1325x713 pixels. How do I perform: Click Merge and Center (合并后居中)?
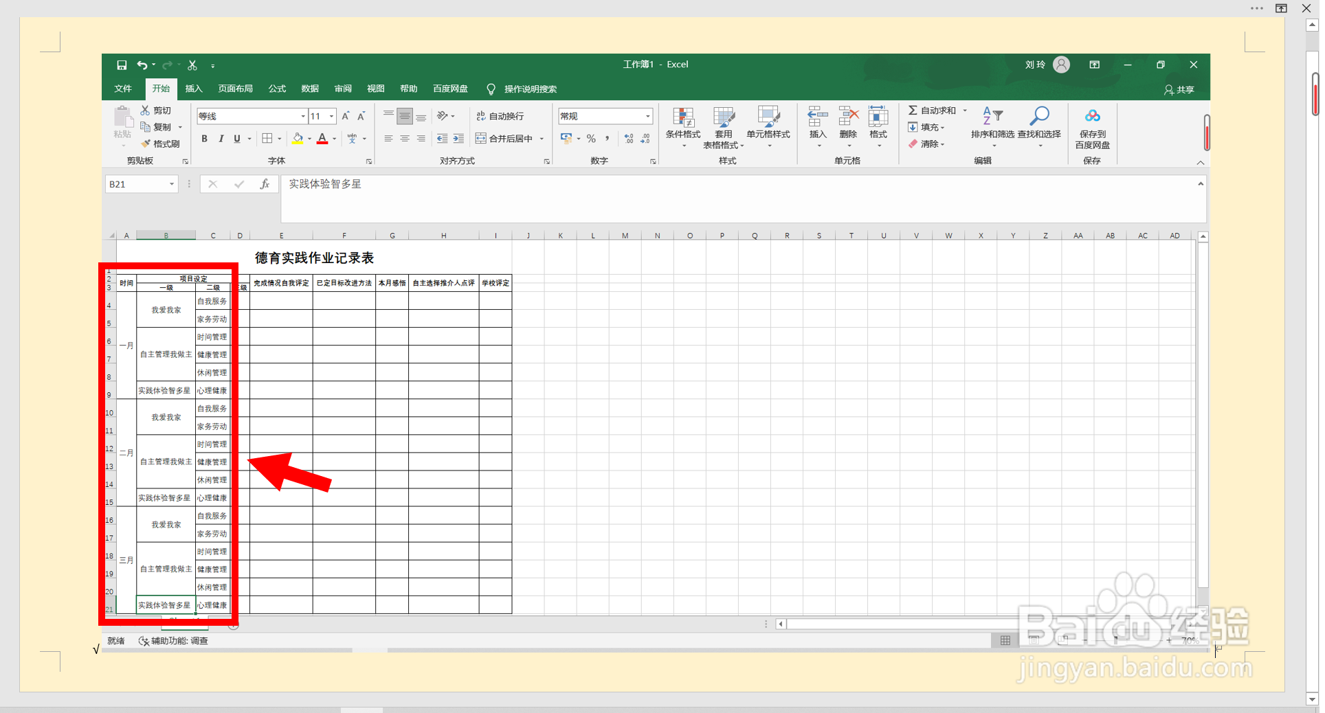(x=504, y=139)
